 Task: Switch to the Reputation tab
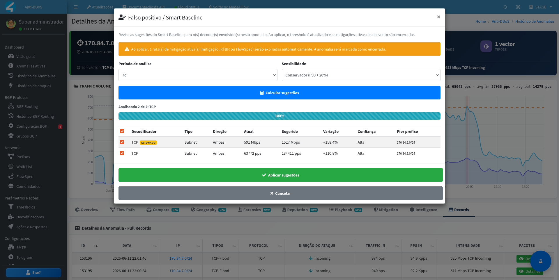click(x=300, y=210)
